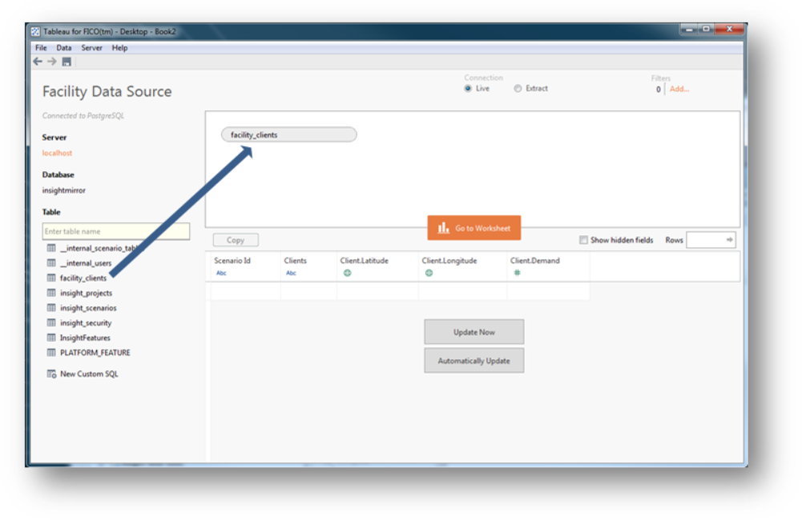This screenshot has width=802, height=520.
Task: Click the number type icon under Client.Demand
Action: point(517,273)
